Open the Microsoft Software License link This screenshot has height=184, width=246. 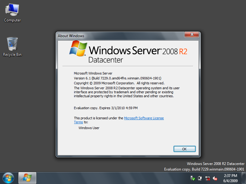pos(144,118)
